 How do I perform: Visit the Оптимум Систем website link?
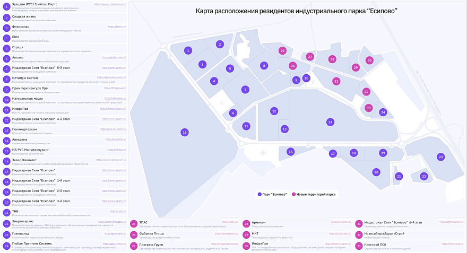[111, 77]
